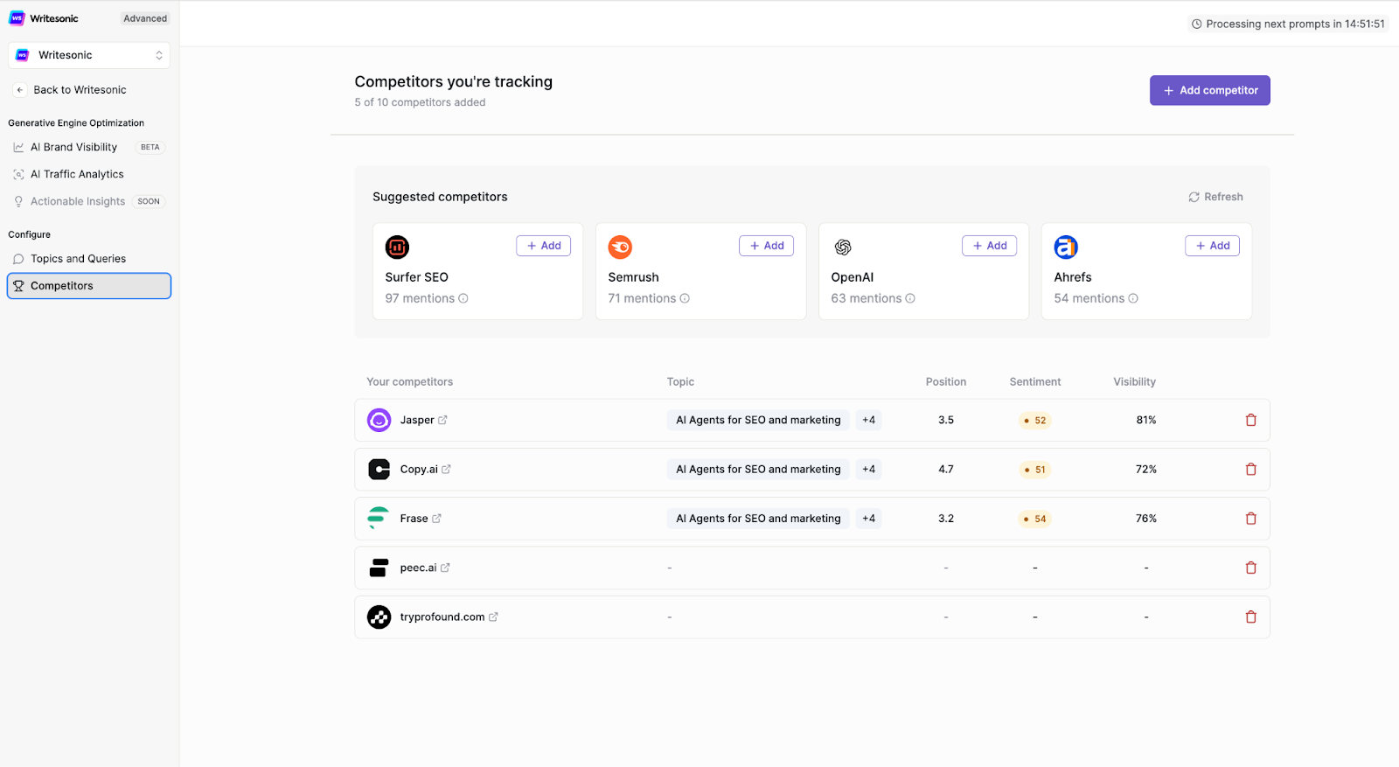
Task: Click Processing next prompts timer
Action: tap(1288, 24)
